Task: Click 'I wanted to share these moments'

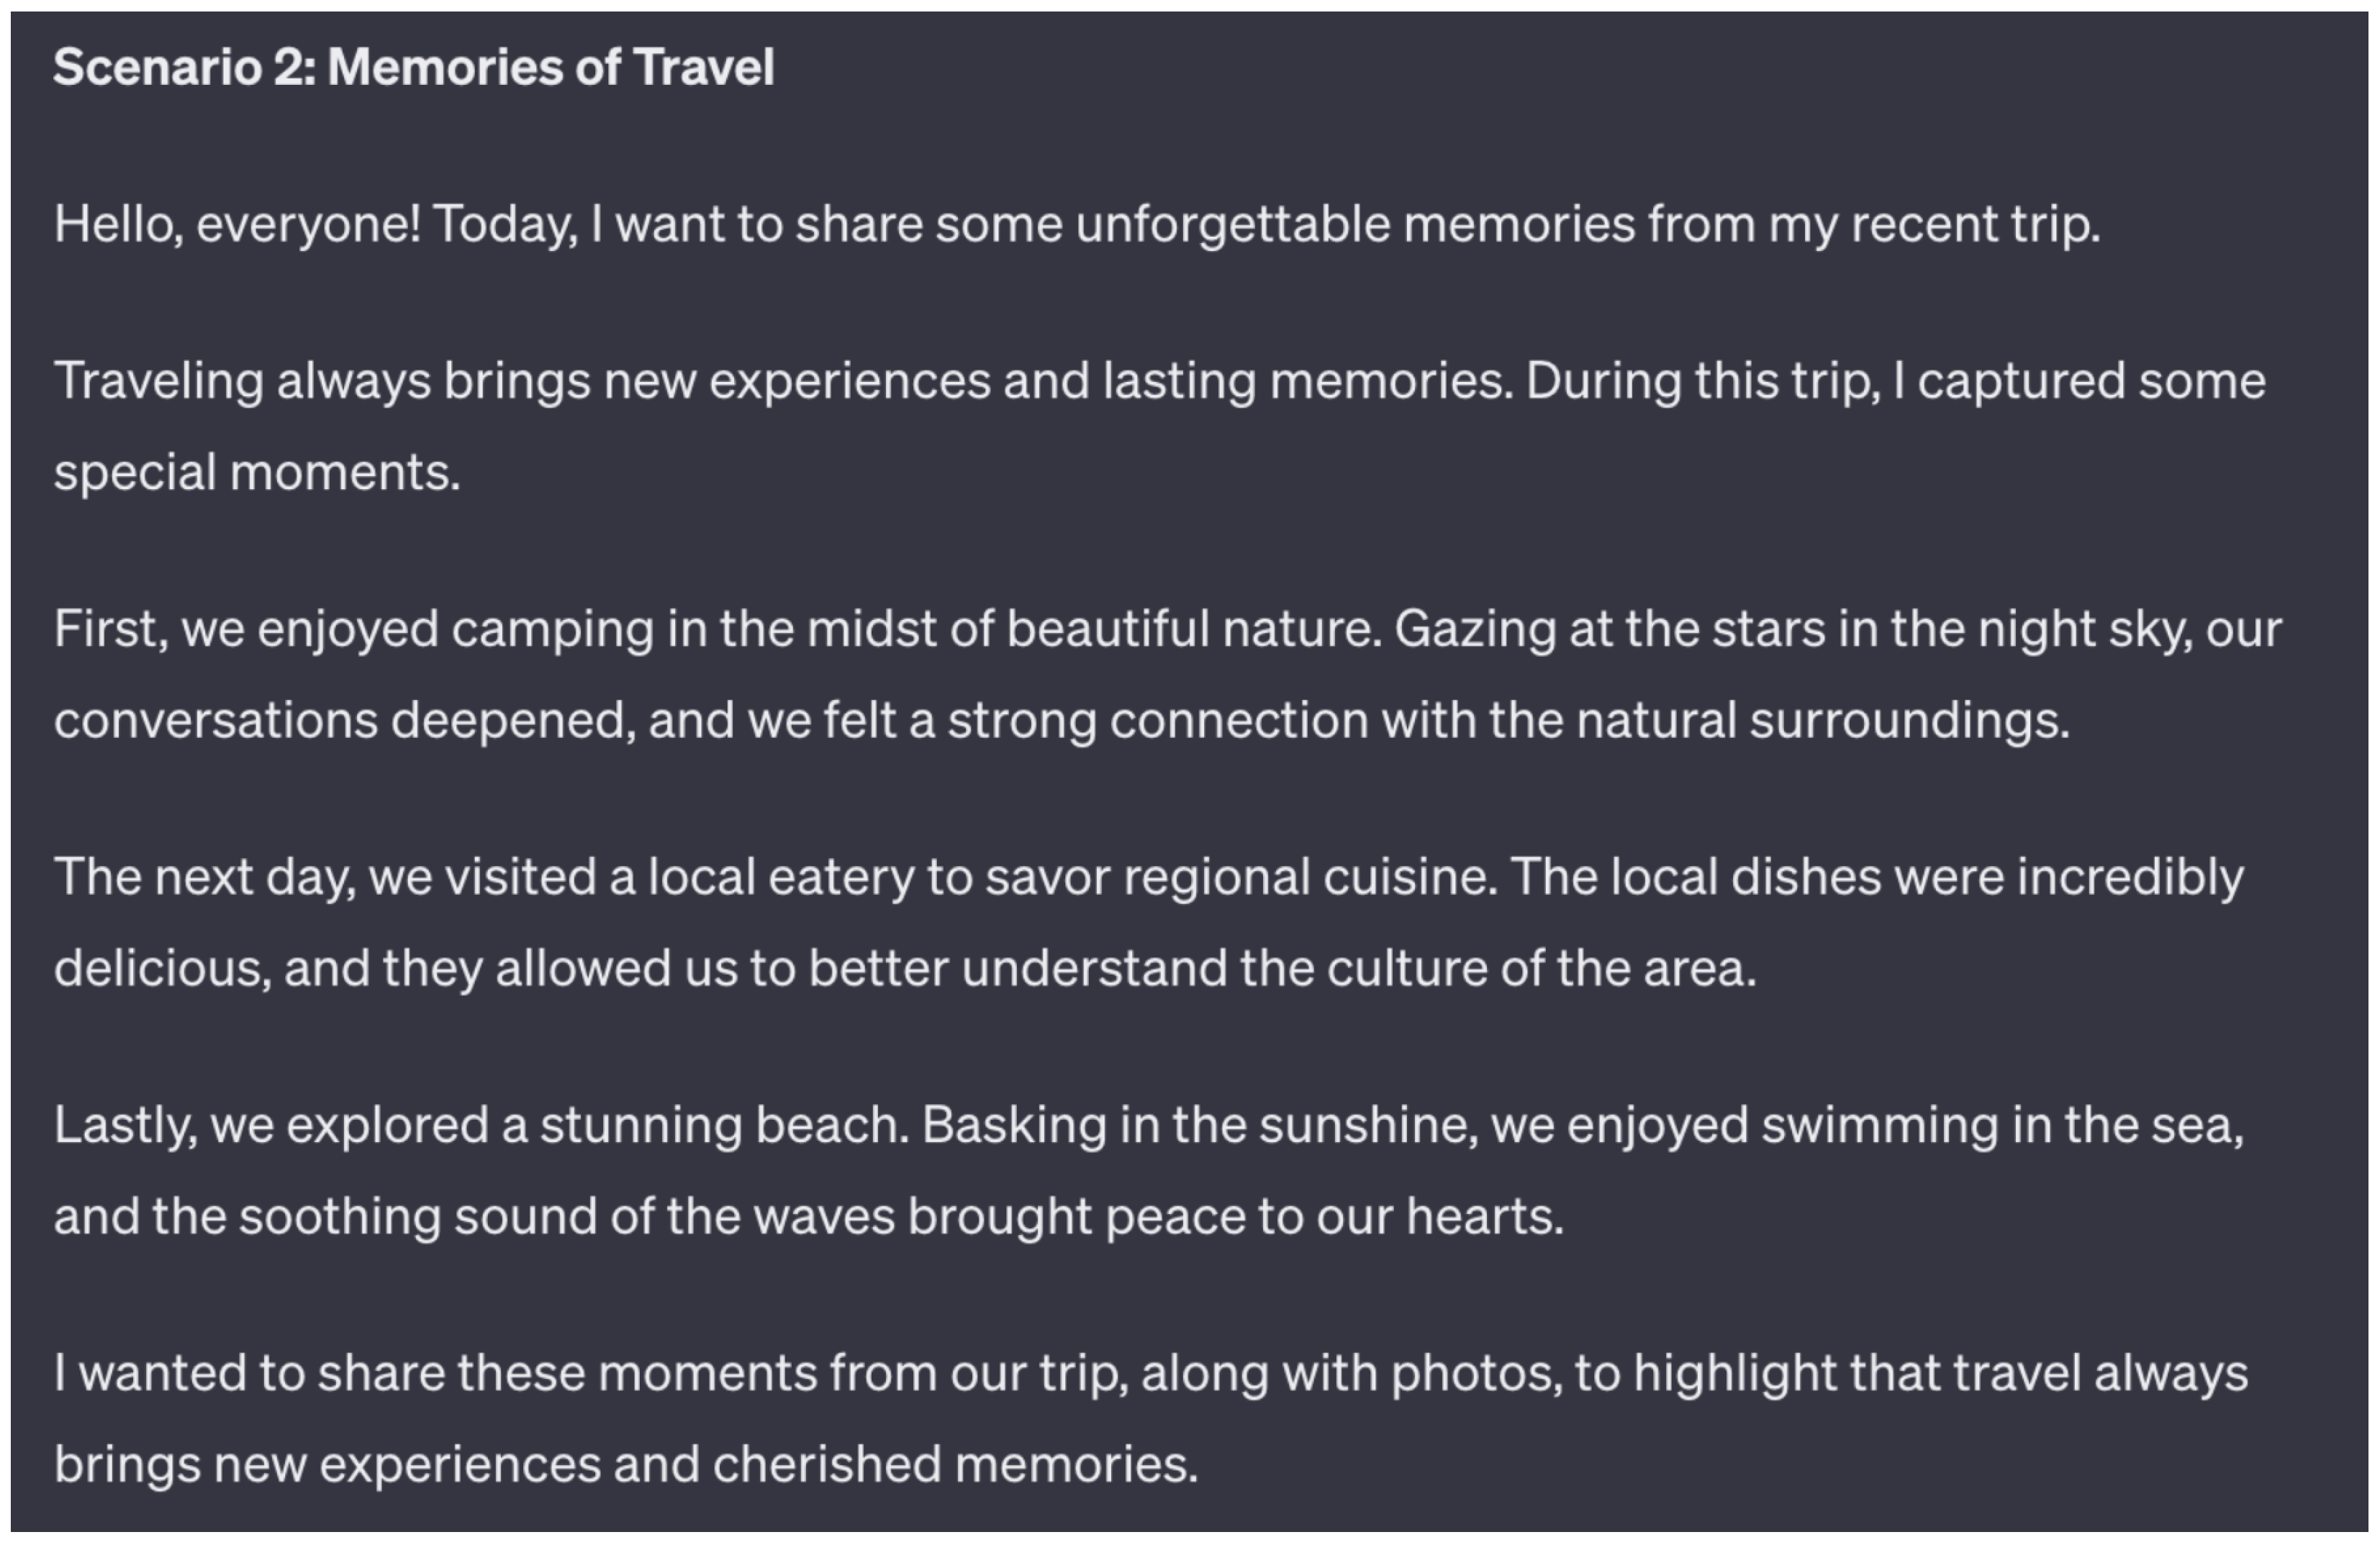Action: pyautogui.click(x=436, y=1372)
